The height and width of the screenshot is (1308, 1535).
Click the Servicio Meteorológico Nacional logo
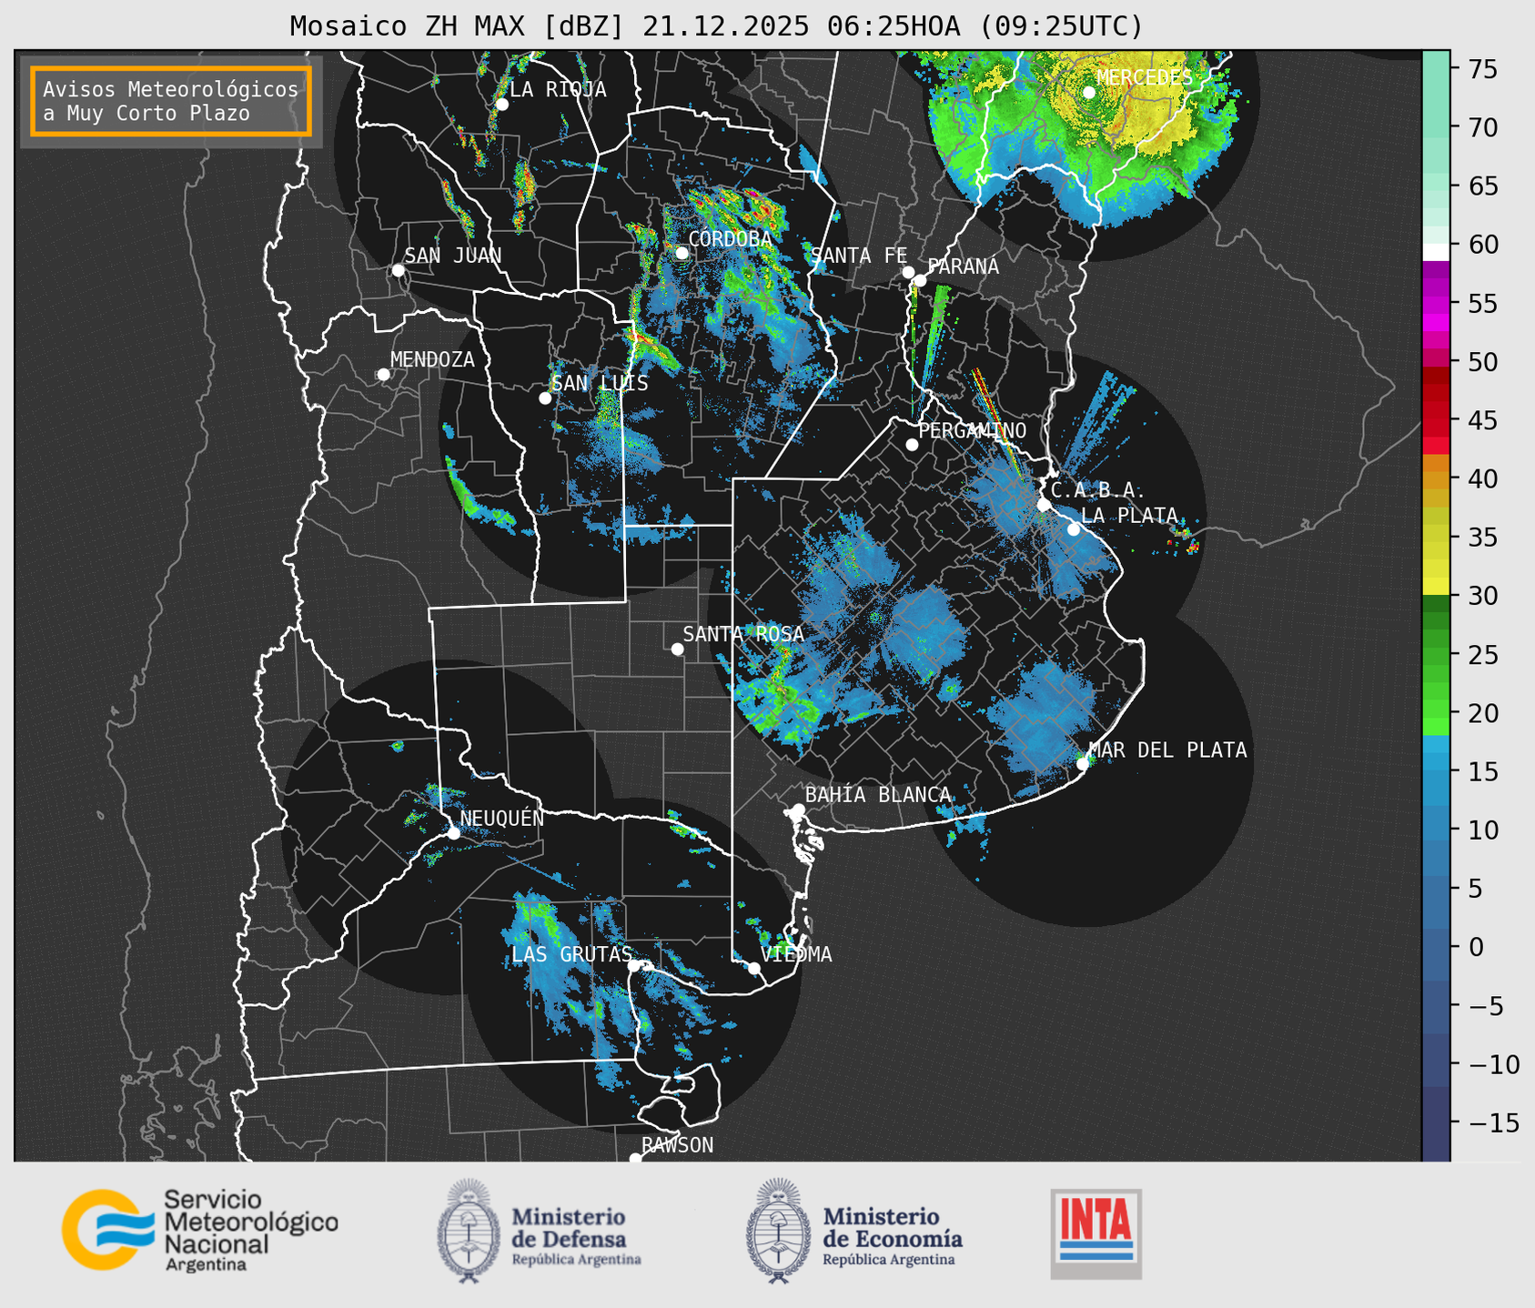point(200,1230)
